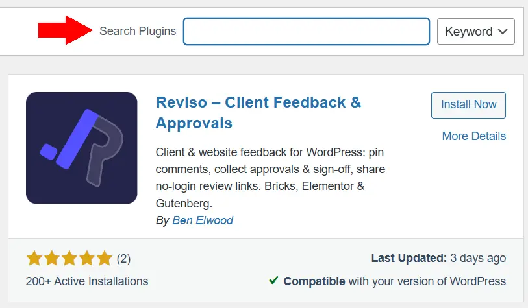Click into the Search Plugins input field

click(307, 31)
